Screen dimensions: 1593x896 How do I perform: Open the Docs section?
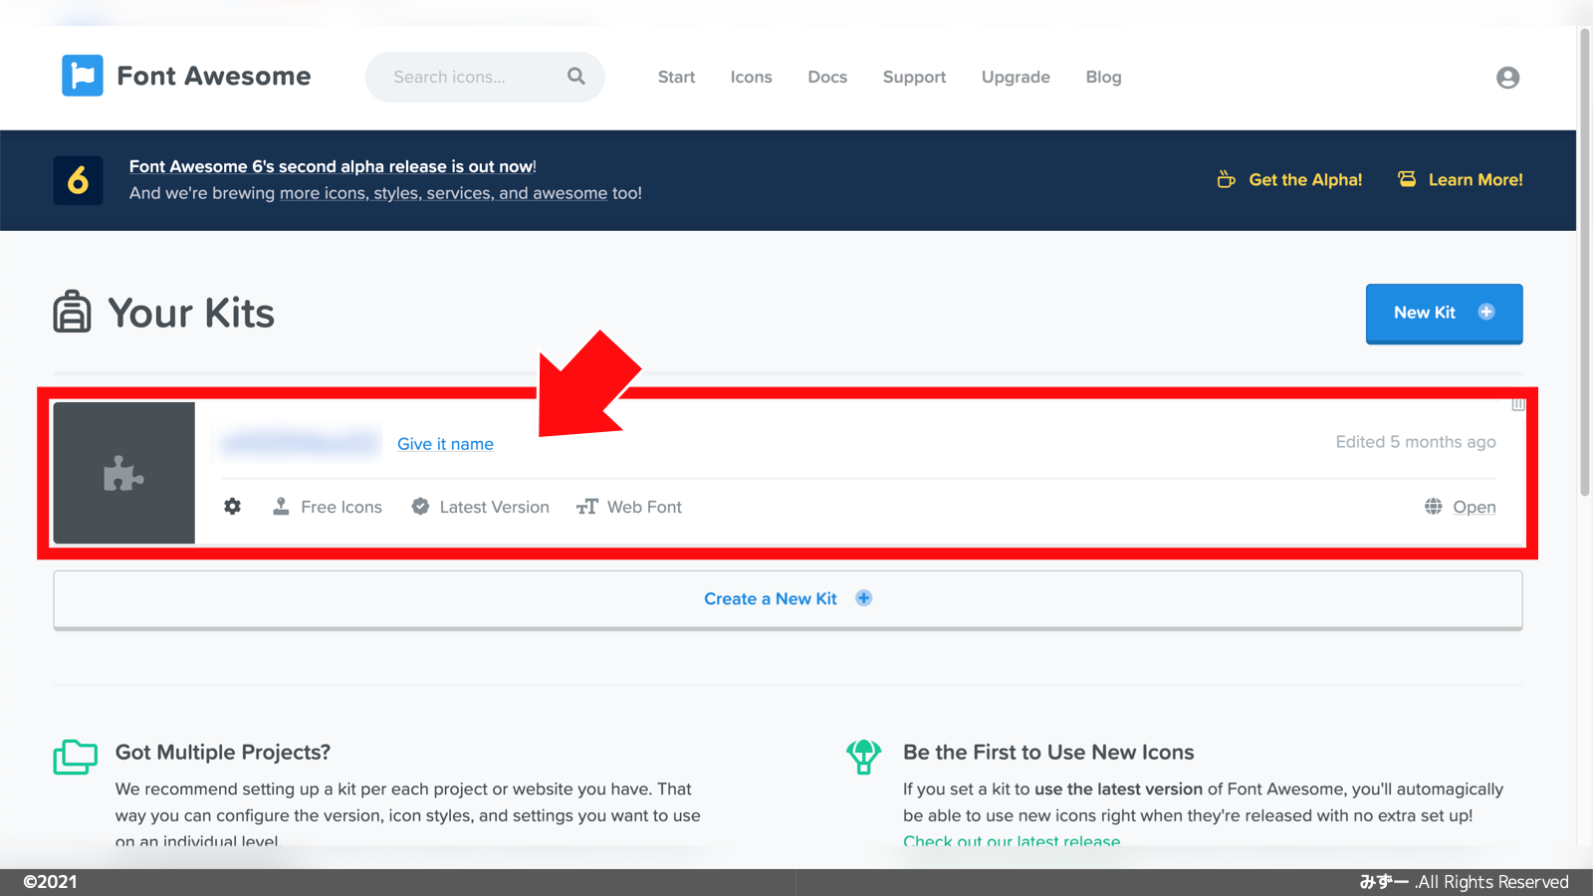(x=827, y=77)
